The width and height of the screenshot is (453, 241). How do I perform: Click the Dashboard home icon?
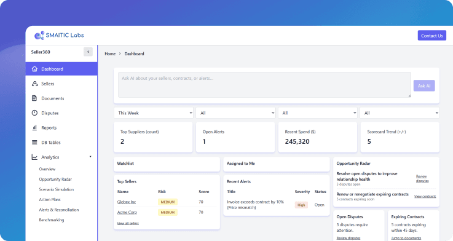[x=34, y=69]
